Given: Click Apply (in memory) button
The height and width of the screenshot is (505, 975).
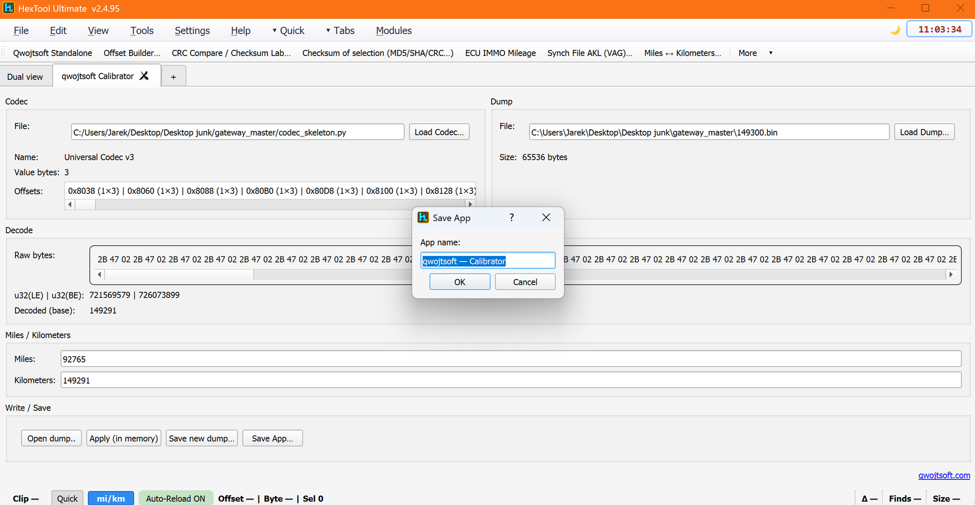Looking at the screenshot, I should click(124, 439).
